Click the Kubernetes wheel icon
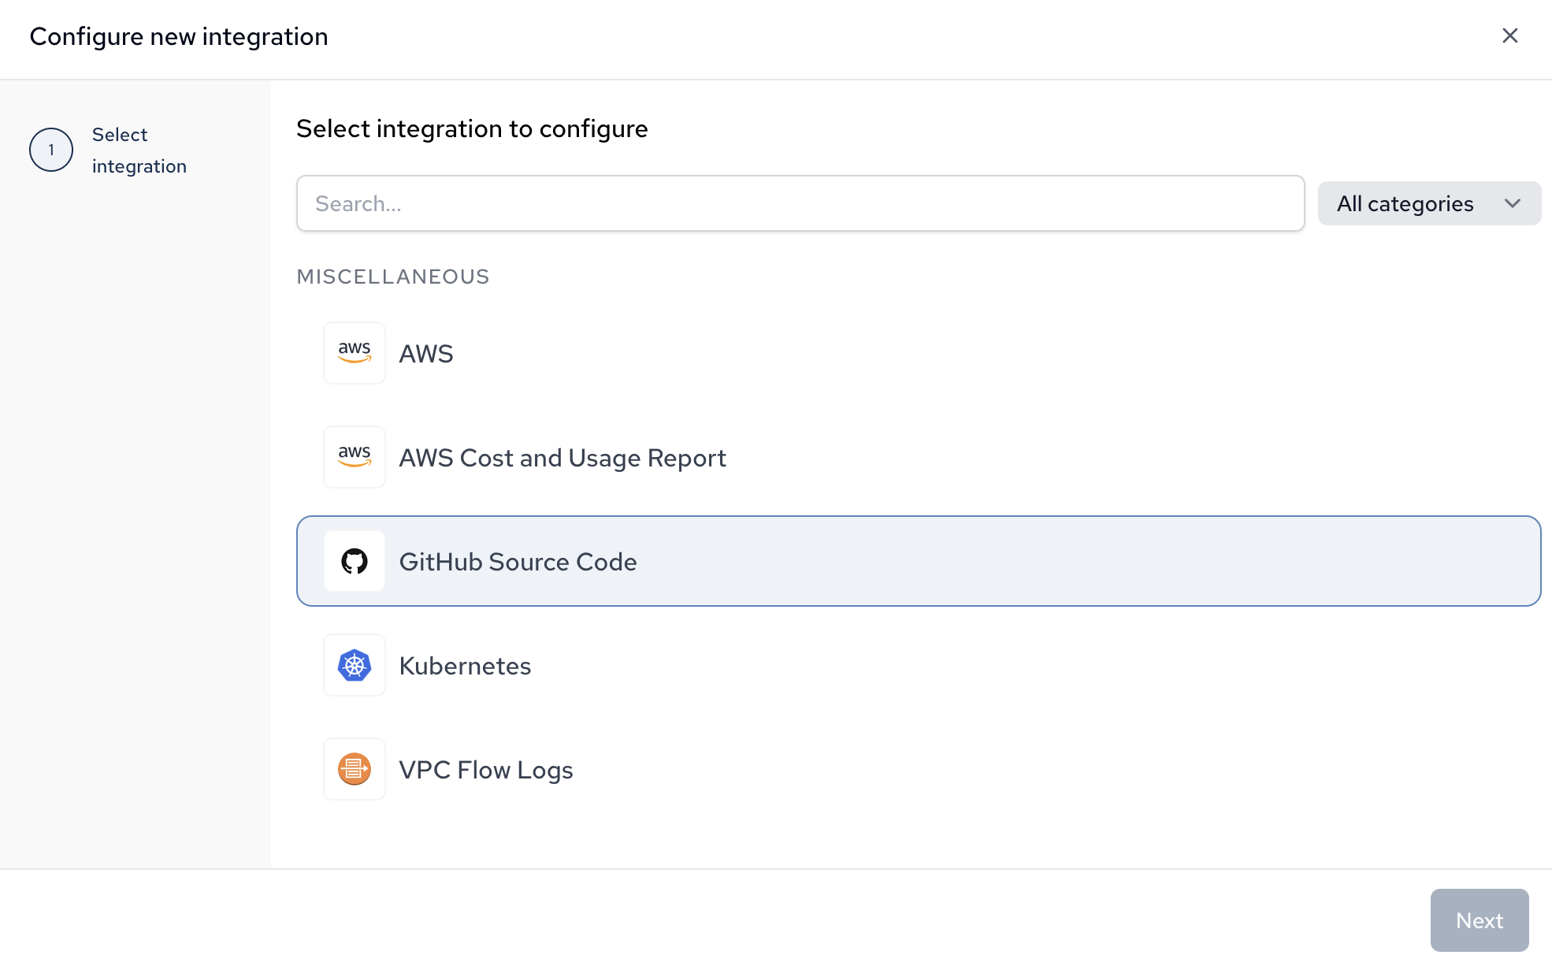This screenshot has height=966, width=1552. point(355,665)
